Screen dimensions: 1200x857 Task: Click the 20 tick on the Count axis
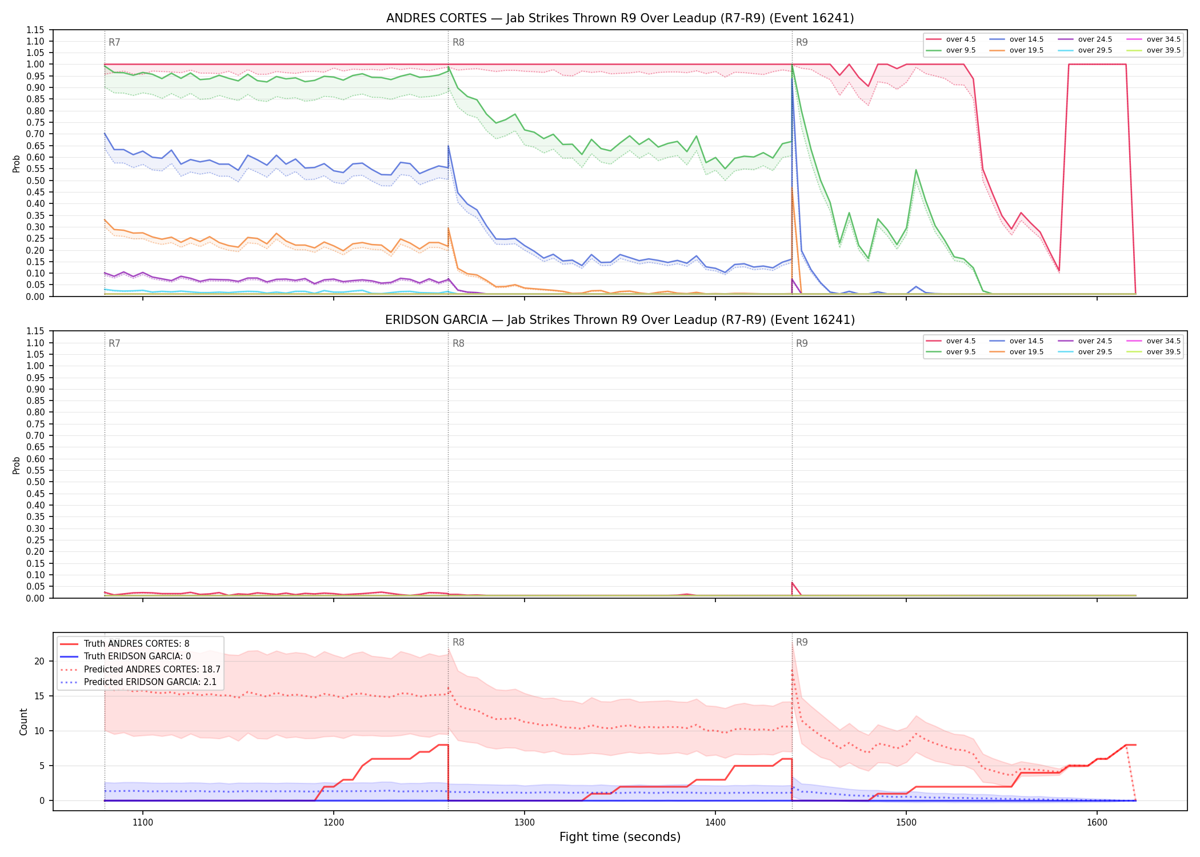tap(39, 661)
